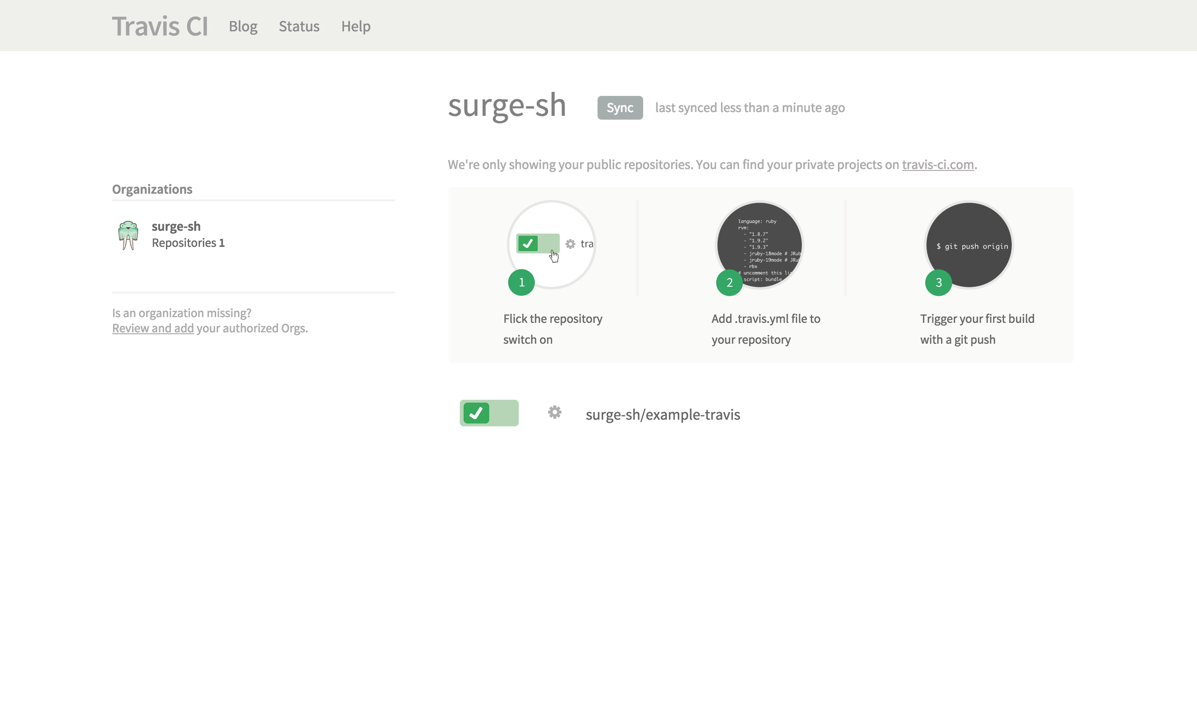The width and height of the screenshot is (1197, 715).
Task: Click the surge-sh organization avatar
Action: click(128, 235)
